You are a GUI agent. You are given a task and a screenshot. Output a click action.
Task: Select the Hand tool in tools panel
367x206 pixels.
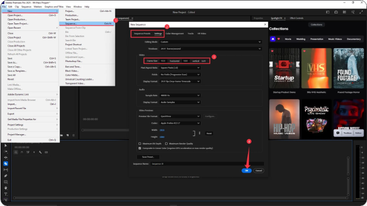pos(6,187)
